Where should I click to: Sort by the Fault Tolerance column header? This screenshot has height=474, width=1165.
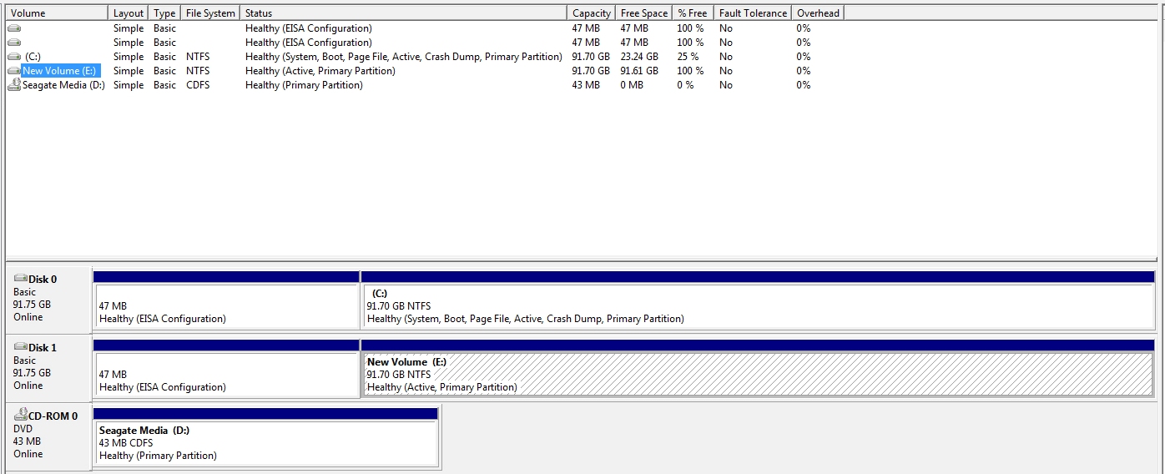(753, 13)
